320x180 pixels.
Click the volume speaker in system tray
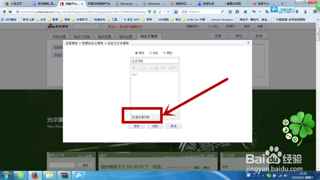point(286,176)
